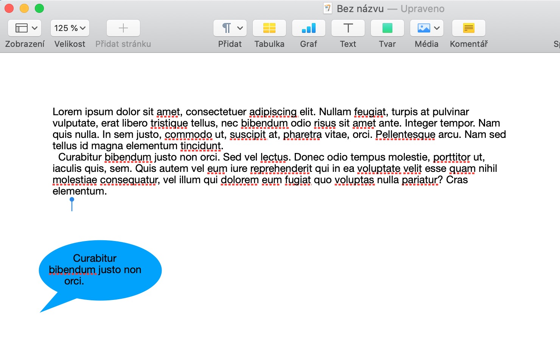Click the word 'reprehenderit' in the second paragraph

click(x=281, y=169)
